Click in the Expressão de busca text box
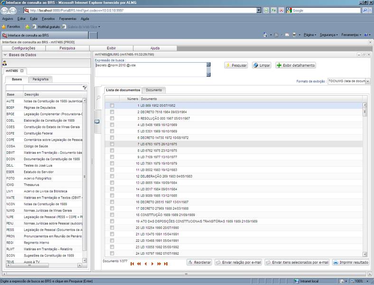This screenshot has height=285, width=374. pos(150,69)
